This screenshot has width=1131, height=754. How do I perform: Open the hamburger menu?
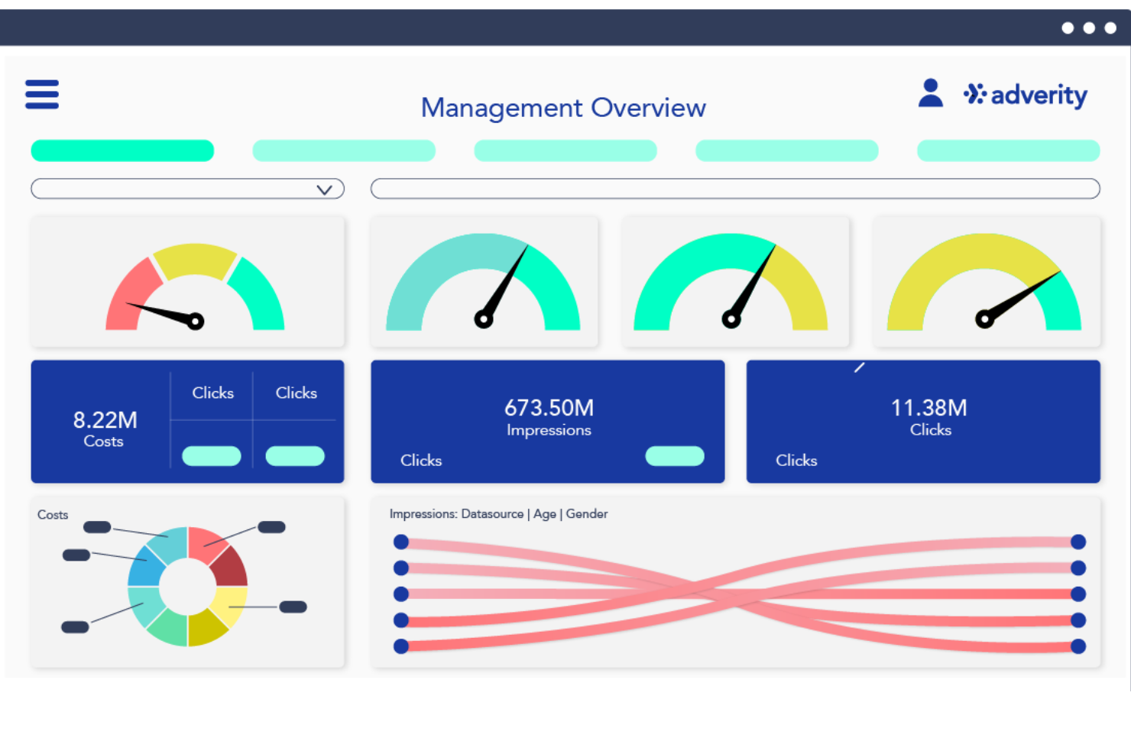42,95
